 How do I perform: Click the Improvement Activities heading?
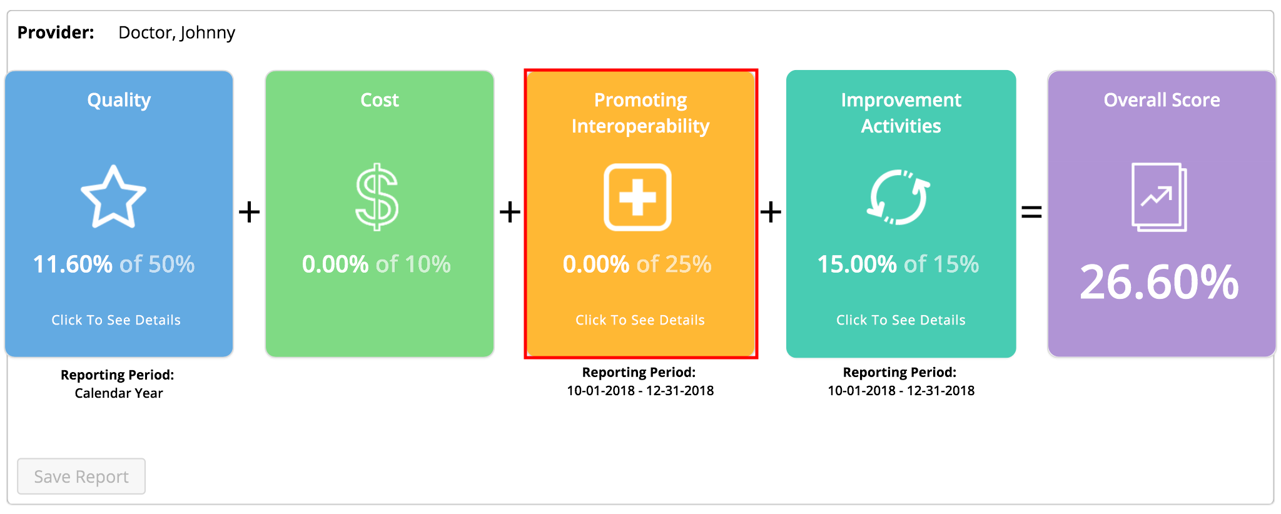(x=901, y=113)
